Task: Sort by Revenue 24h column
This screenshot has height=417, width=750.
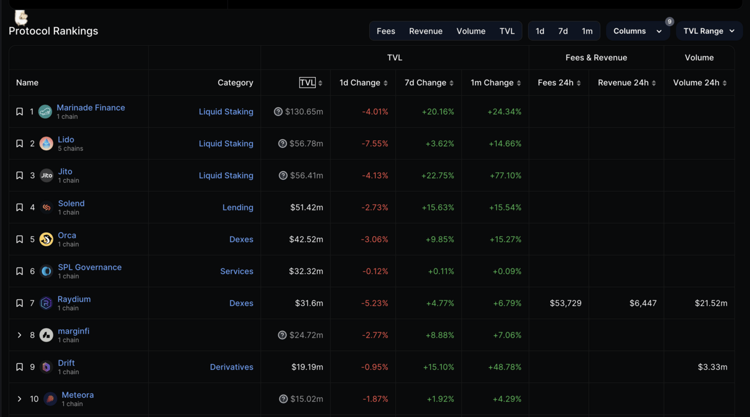Action: [654, 83]
